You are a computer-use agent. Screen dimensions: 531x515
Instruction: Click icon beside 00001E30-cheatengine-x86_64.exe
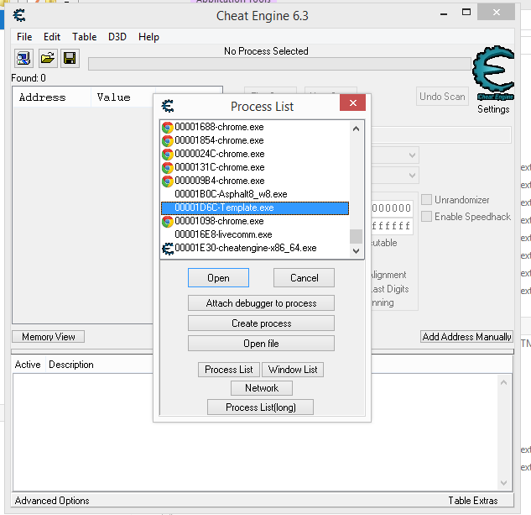(168, 249)
